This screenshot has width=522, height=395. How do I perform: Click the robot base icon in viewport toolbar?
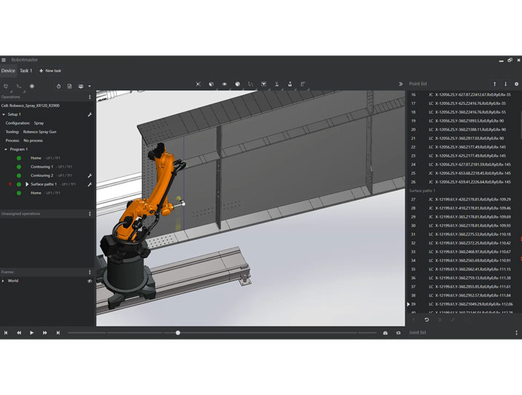(x=290, y=85)
